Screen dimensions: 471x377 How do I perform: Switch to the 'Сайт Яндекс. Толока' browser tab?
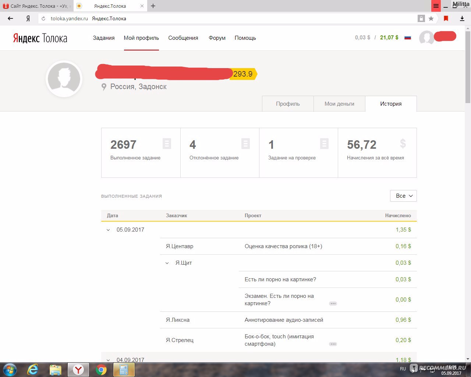(37, 6)
